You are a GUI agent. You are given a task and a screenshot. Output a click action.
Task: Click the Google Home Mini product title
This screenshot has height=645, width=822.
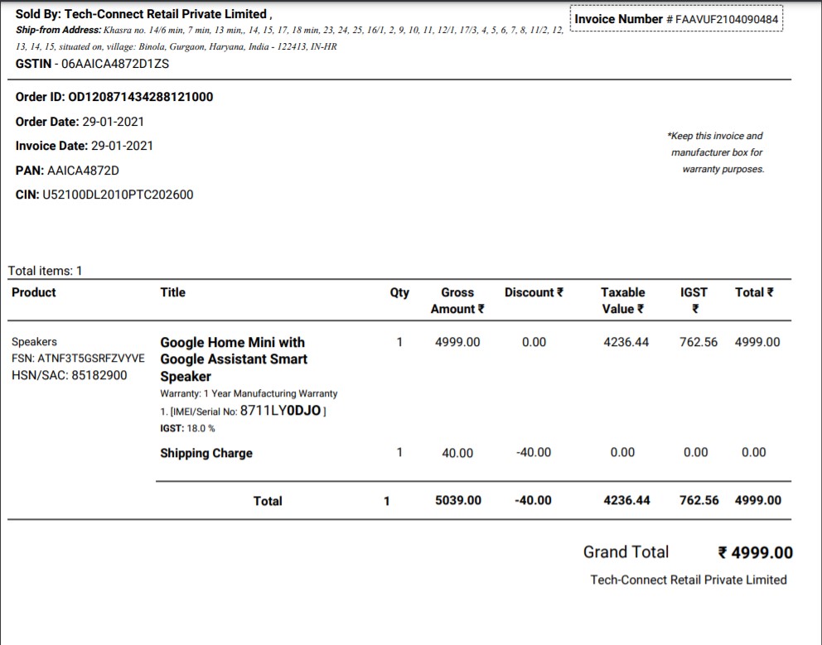point(233,359)
